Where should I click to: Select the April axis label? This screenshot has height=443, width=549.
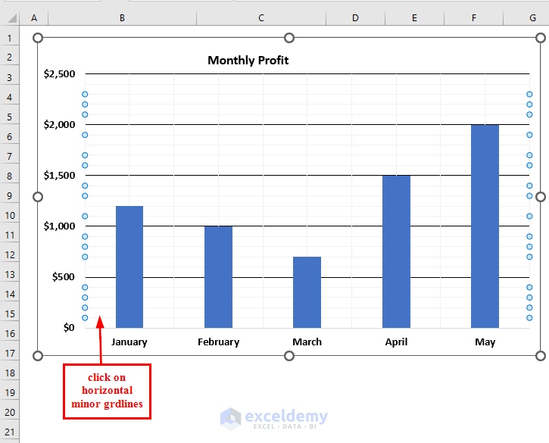coord(396,342)
